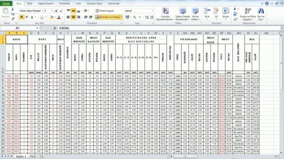Open font color dropdown arrow
The height and width of the screenshot is (159, 284).
coord(62,17)
